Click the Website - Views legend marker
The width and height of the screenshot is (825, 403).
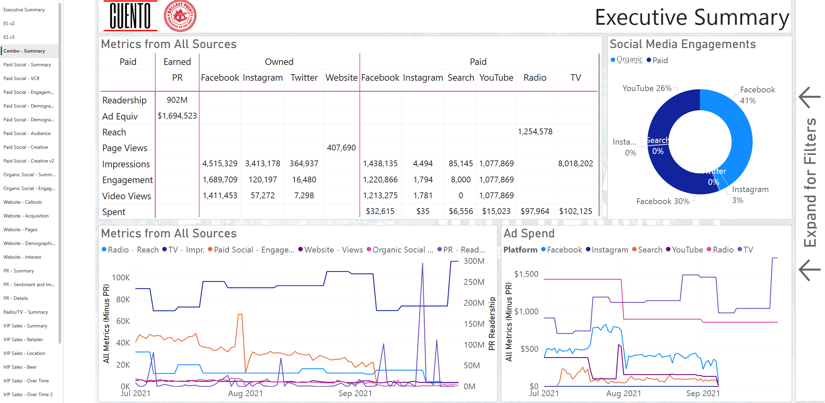click(x=300, y=250)
